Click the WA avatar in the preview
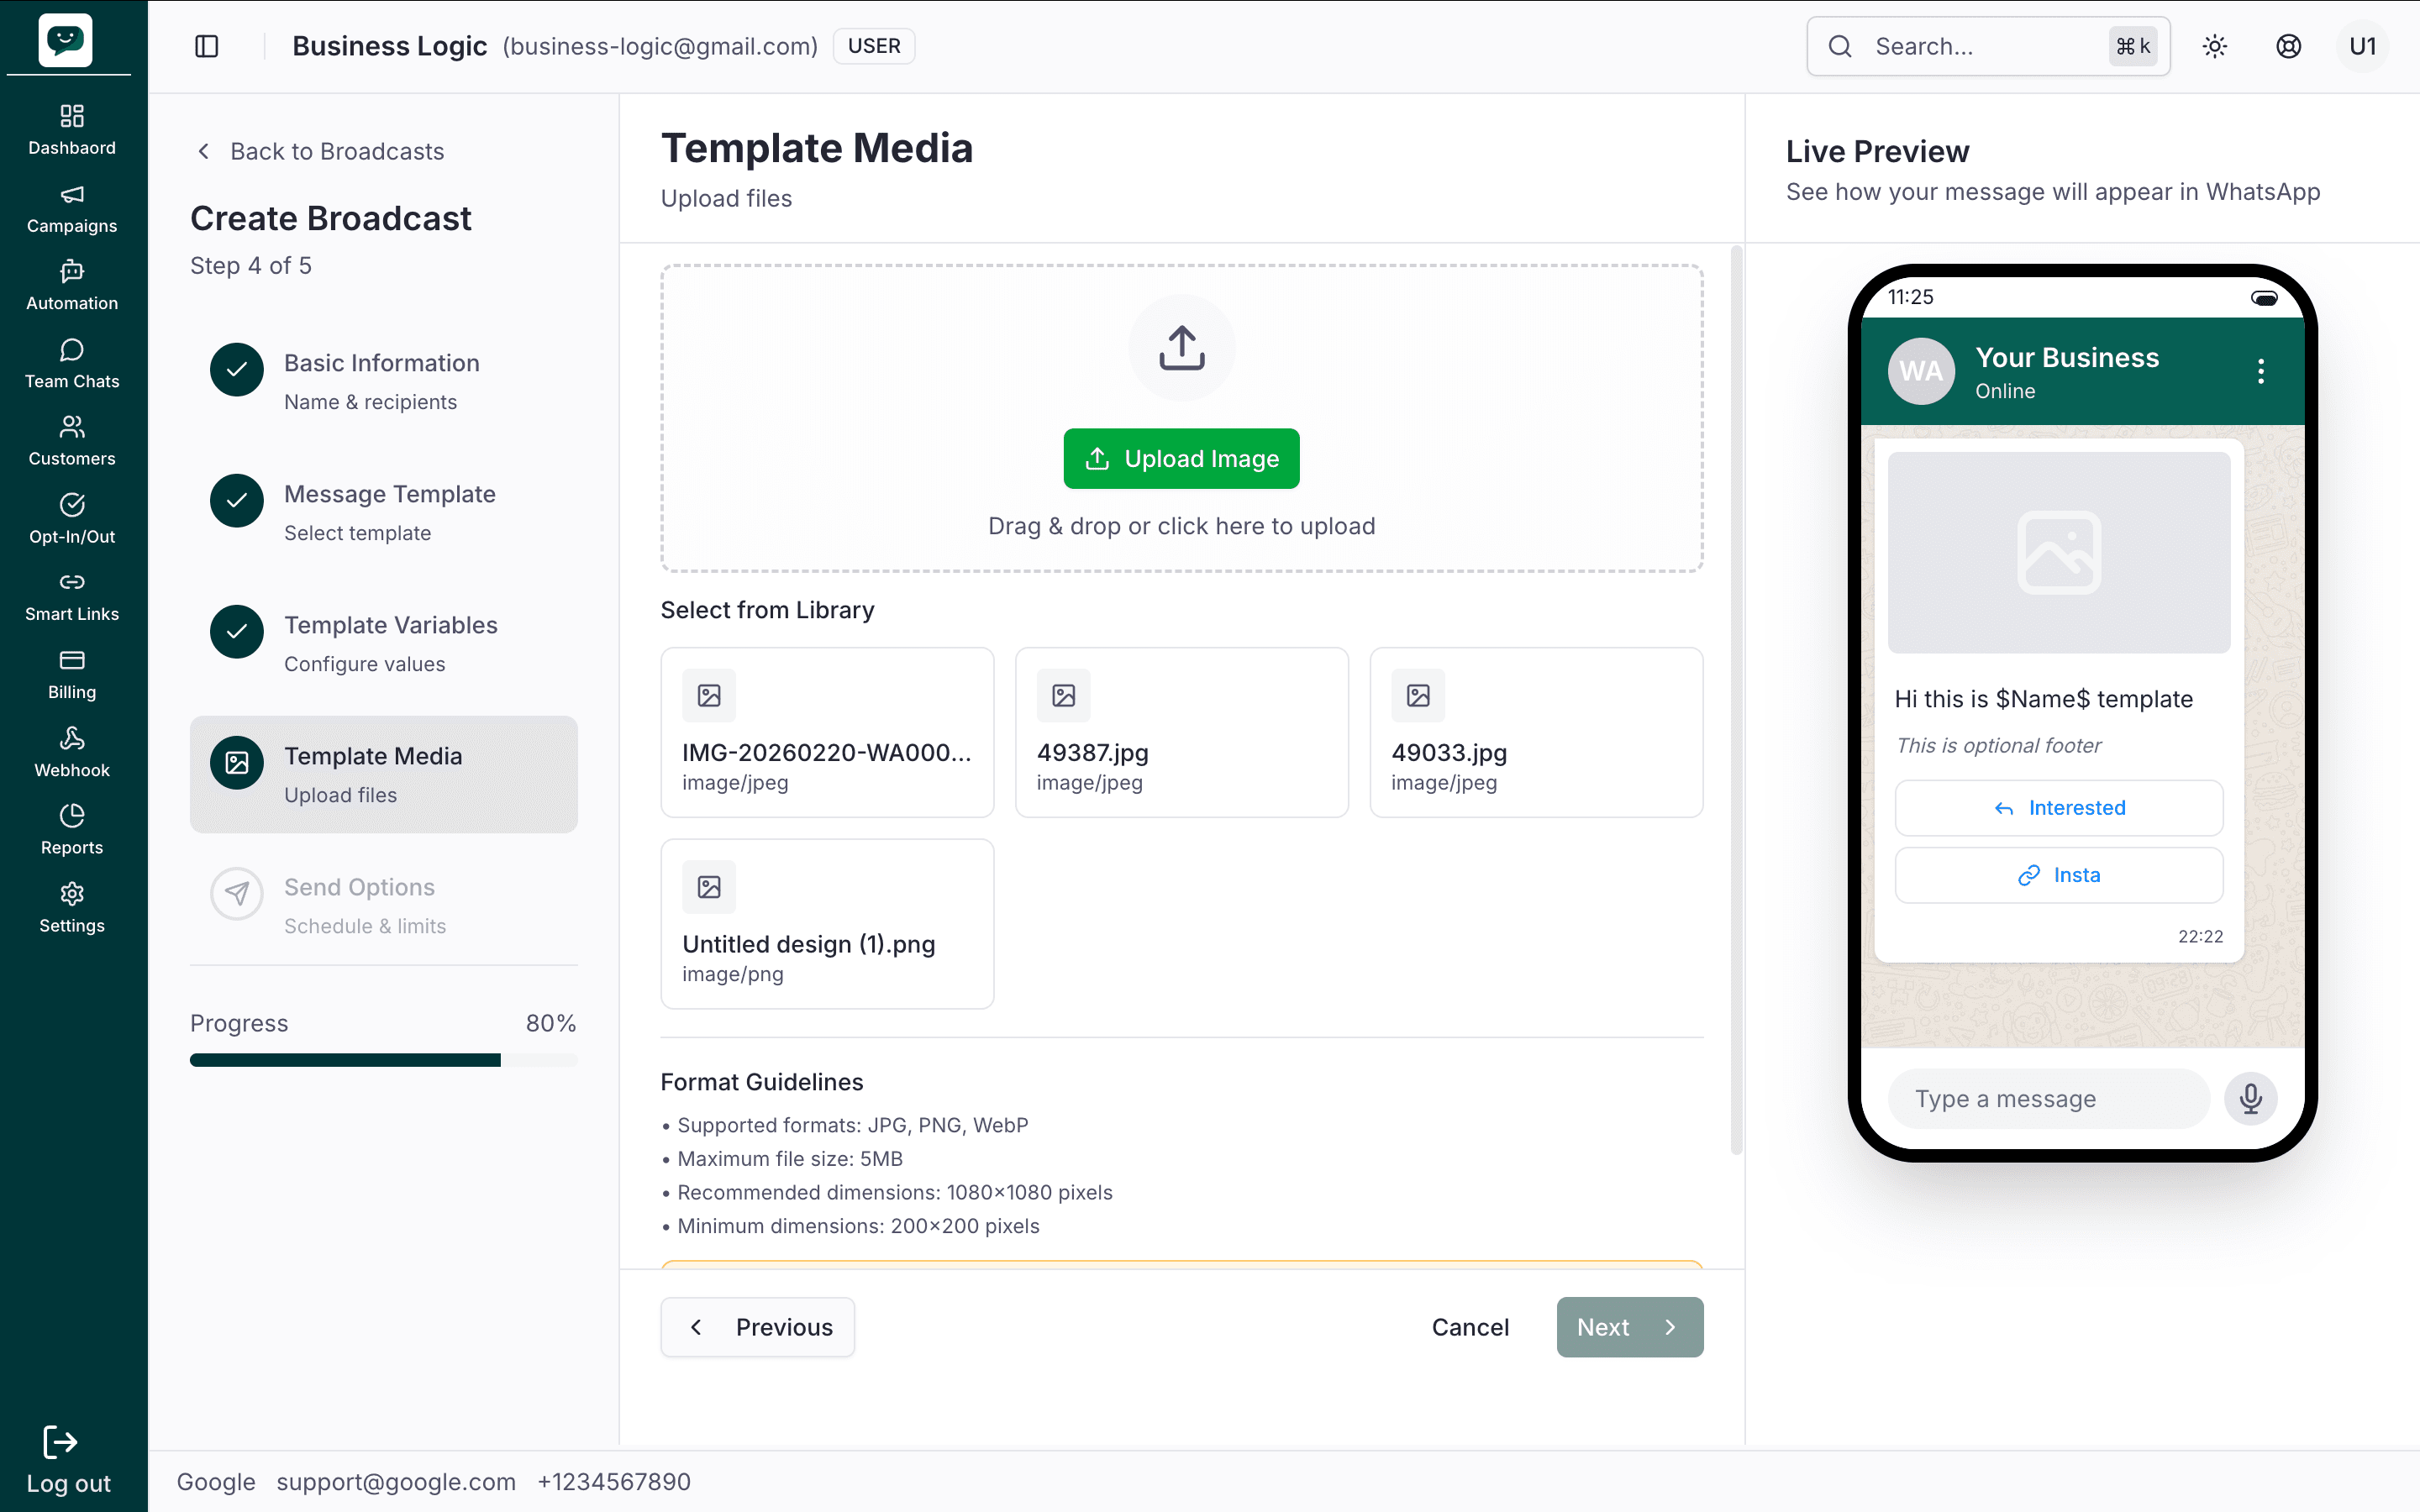2420x1512 pixels. pos(1921,371)
